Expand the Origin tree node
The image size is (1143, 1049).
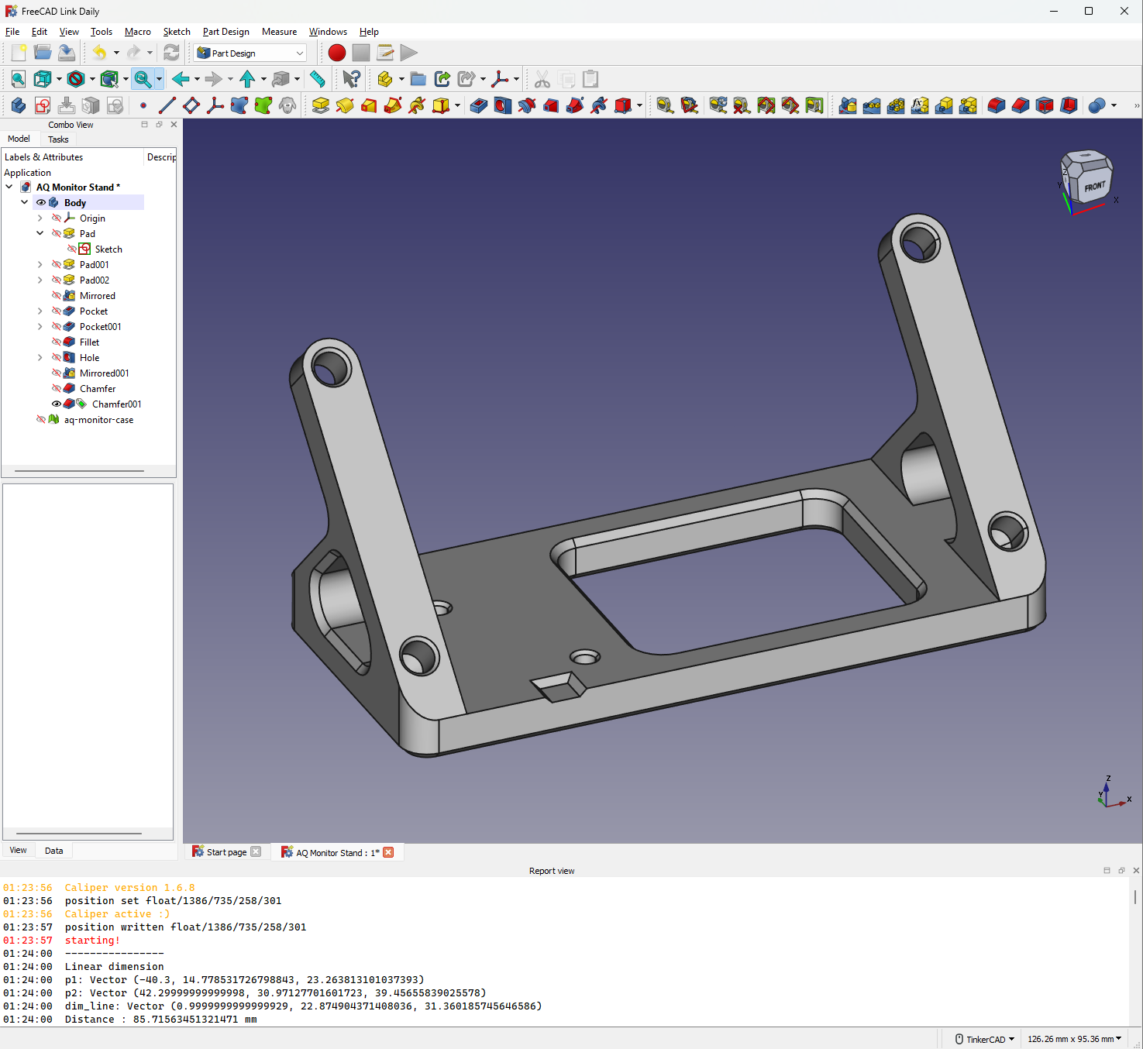tap(40, 218)
